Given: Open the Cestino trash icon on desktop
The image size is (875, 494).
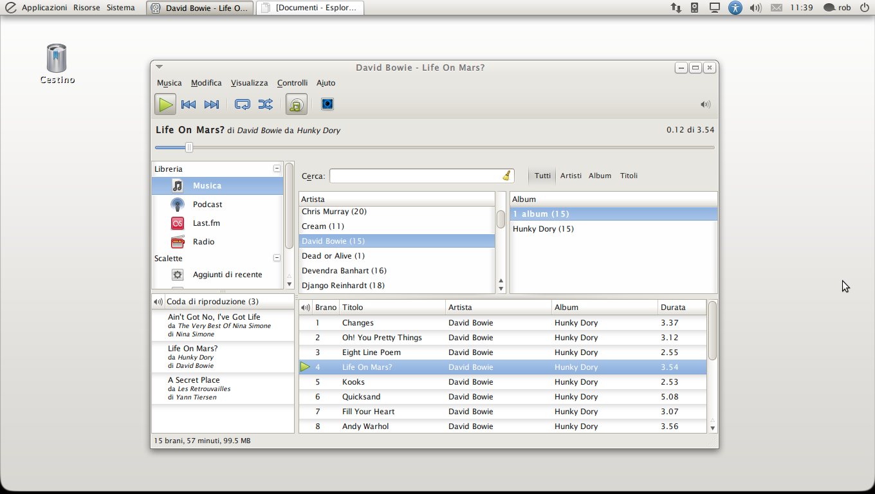Looking at the screenshot, I should click(57, 64).
